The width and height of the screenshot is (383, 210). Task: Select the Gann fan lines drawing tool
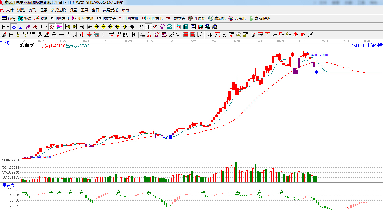click(150, 34)
